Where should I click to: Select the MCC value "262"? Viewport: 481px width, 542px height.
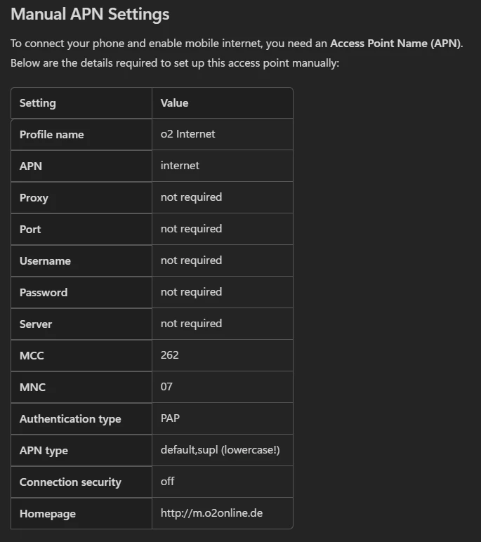169,355
